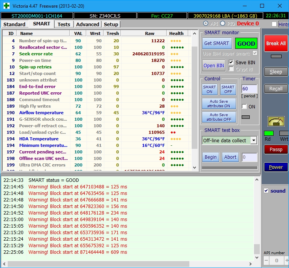Click the Device 0 label

tap(248, 23)
